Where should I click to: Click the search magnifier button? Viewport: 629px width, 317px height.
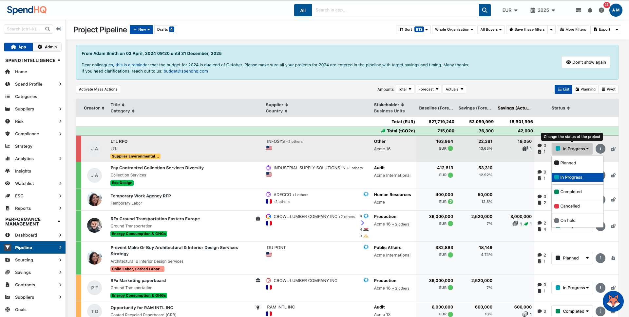(x=485, y=10)
